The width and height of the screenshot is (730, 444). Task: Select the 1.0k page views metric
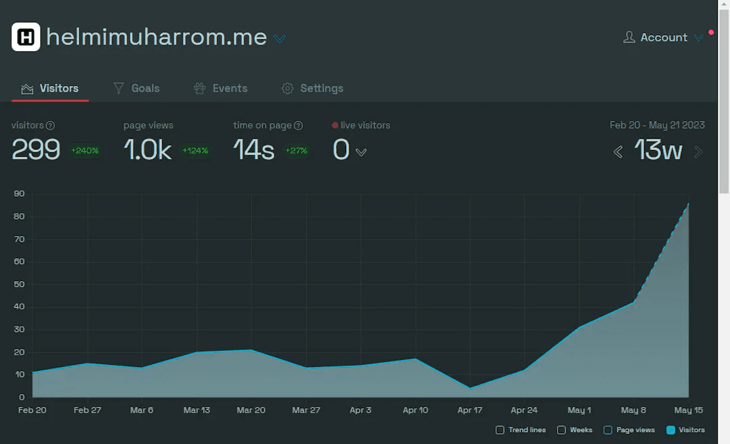[x=147, y=150]
